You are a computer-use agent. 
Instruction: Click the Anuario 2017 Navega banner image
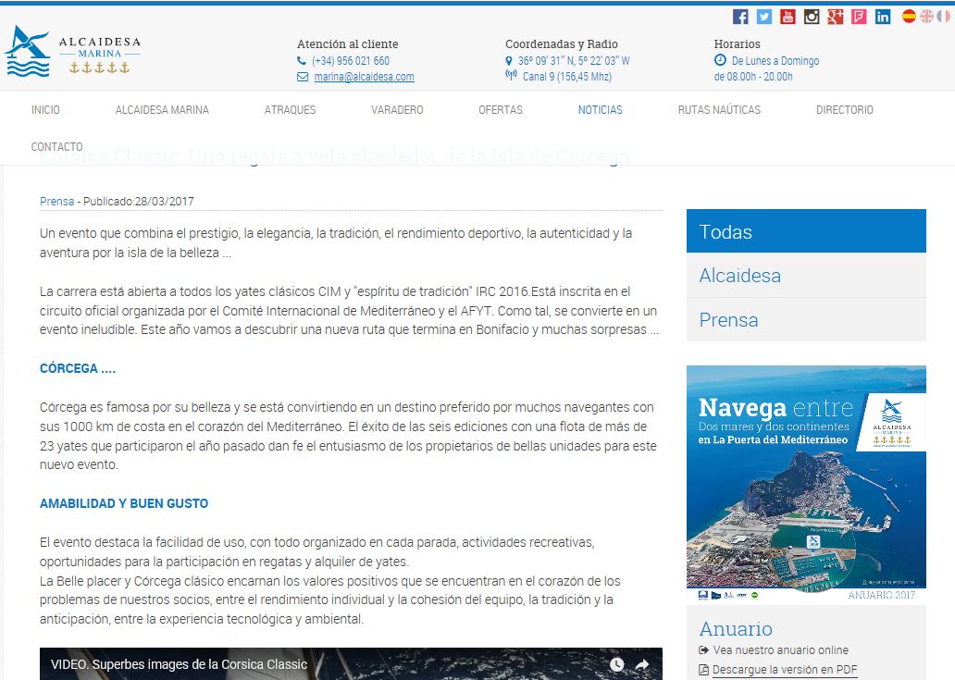click(805, 484)
